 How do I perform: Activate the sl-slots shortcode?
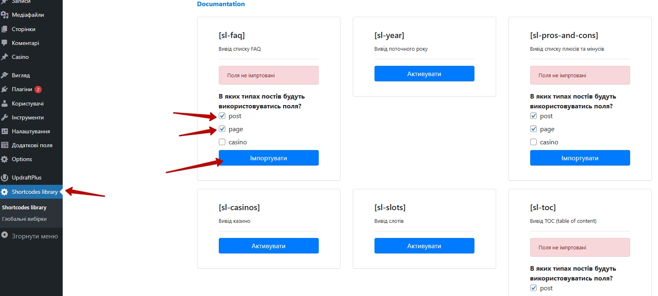click(x=424, y=246)
